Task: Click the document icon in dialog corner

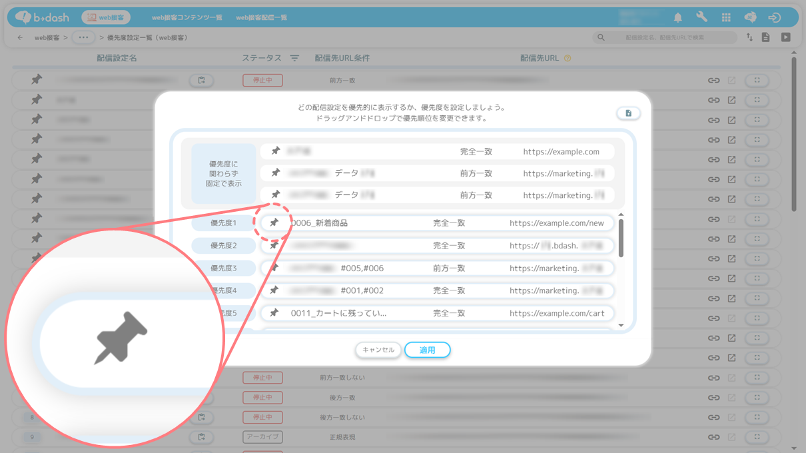Action: click(x=628, y=113)
